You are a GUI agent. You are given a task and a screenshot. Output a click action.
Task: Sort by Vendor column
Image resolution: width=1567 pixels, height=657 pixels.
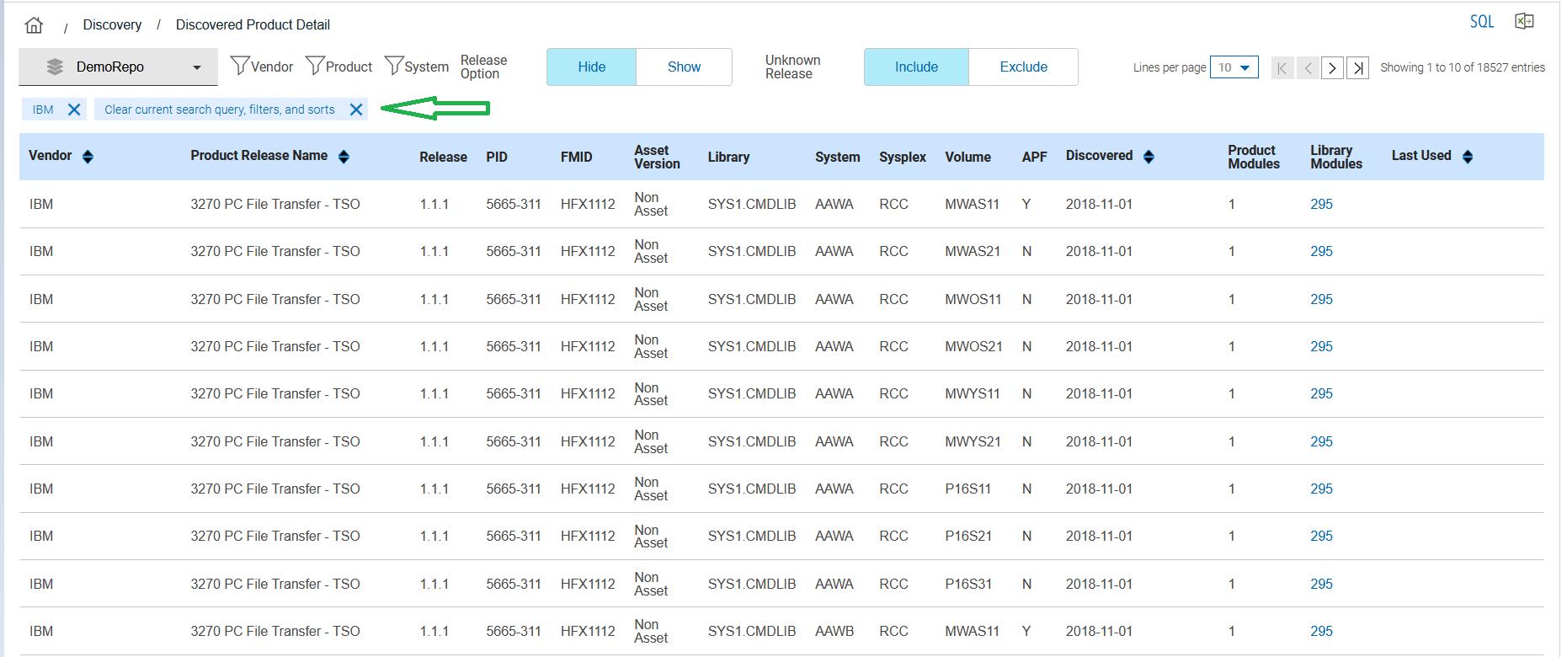pyautogui.click(x=88, y=157)
